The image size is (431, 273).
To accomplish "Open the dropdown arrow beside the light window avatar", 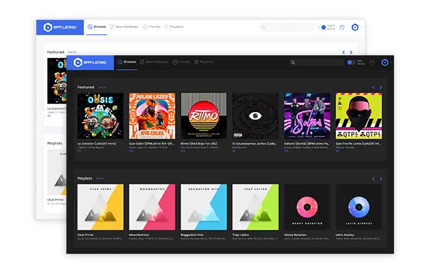I will [x=362, y=27].
